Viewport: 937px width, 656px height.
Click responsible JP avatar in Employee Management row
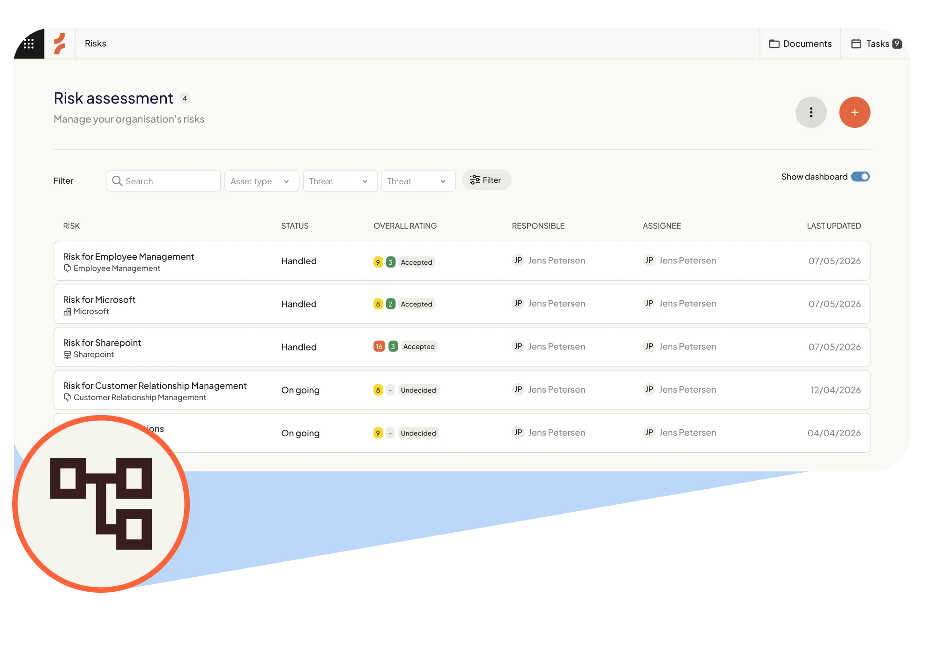tap(518, 261)
